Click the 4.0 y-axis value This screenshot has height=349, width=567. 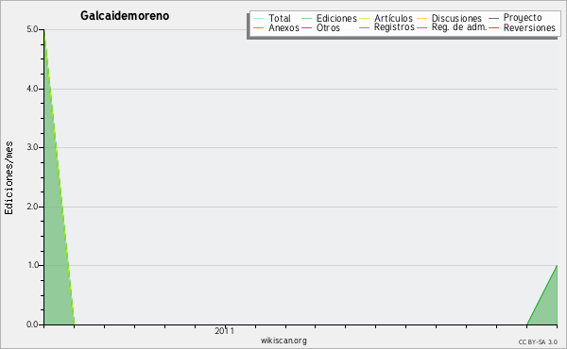[x=32, y=89]
